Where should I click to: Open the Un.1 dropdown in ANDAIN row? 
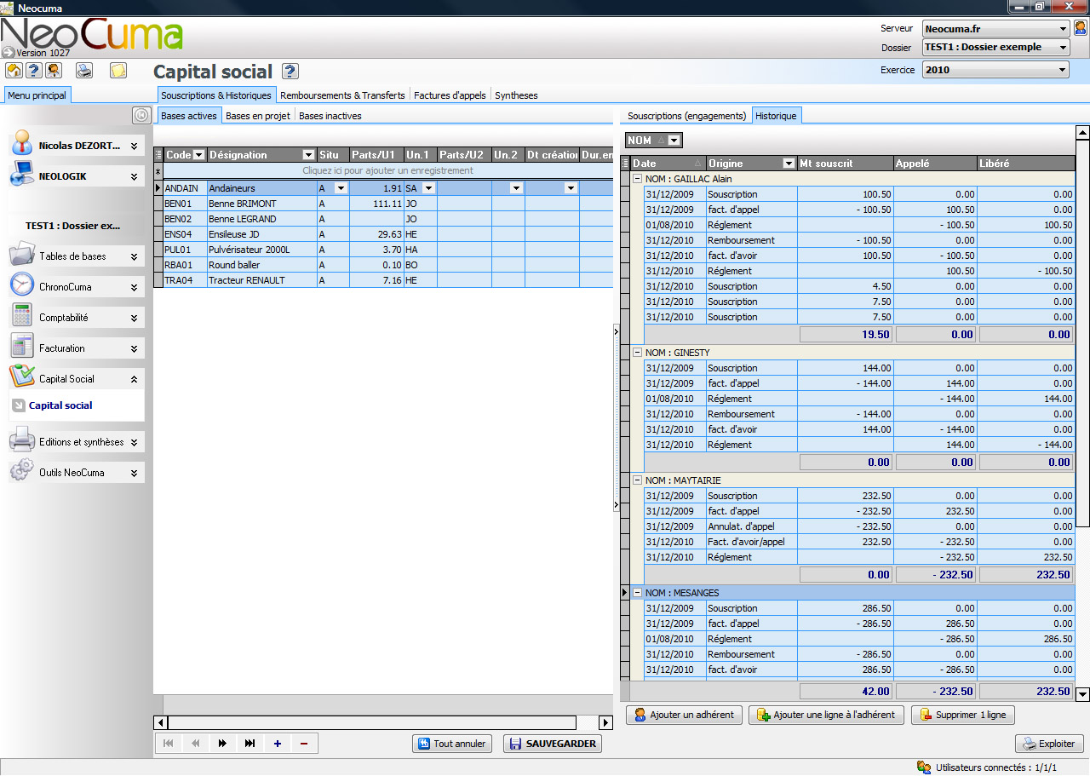pyautogui.click(x=428, y=188)
